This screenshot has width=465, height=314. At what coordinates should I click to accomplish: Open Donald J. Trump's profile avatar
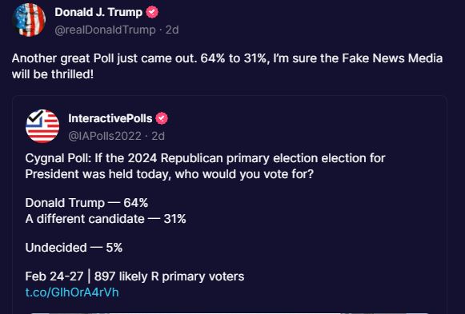tap(29, 20)
